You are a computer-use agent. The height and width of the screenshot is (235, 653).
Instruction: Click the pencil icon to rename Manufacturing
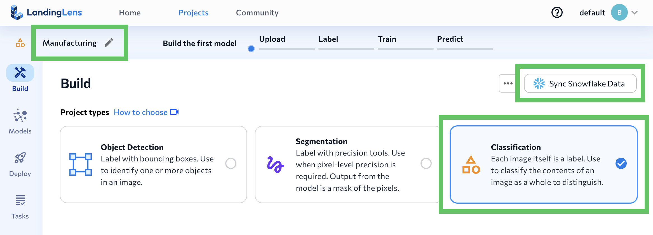point(109,43)
